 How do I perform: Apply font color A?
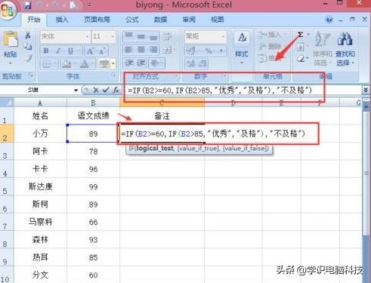[84, 64]
